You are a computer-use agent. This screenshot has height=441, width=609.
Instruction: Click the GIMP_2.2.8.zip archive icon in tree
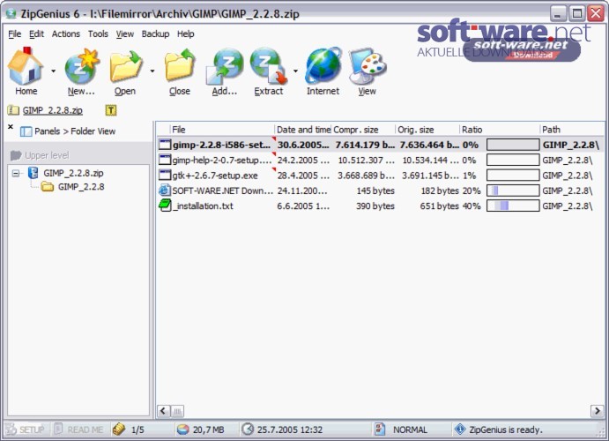point(33,173)
